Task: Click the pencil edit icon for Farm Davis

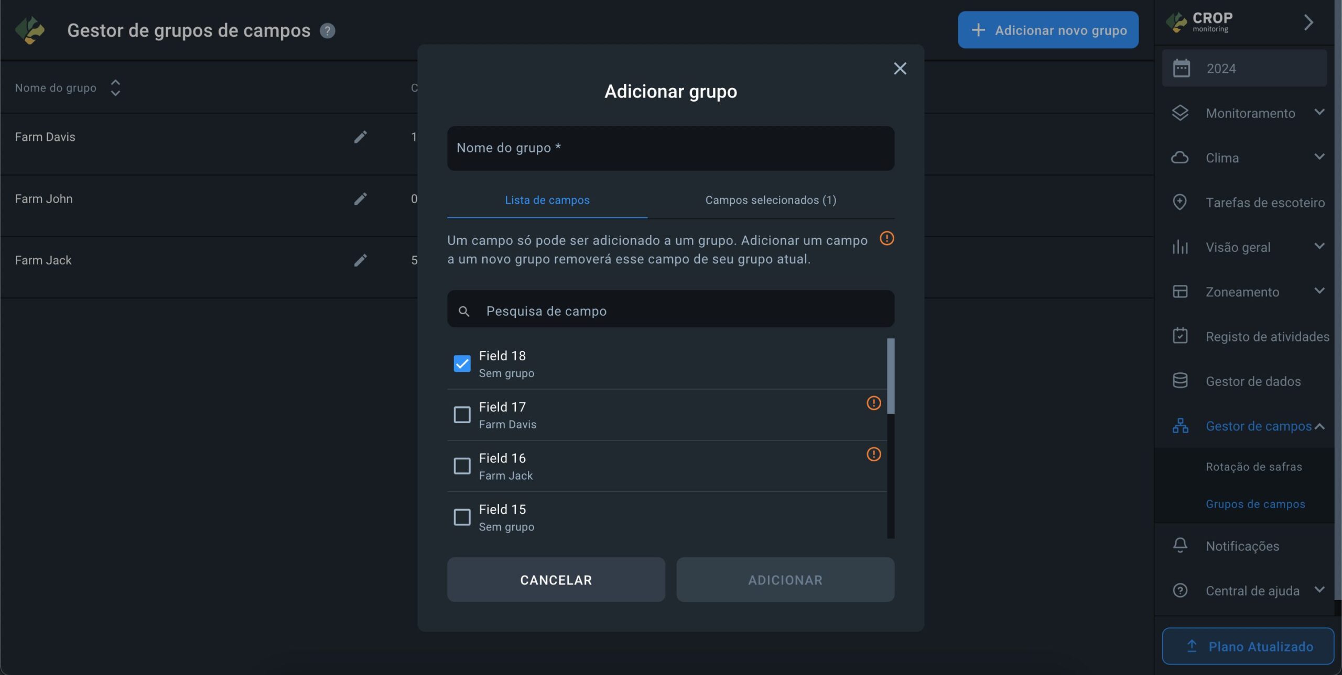Action: coord(360,137)
